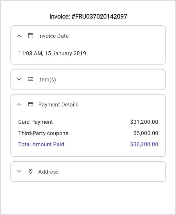The height and width of the screenshot is (215, 176).
Task: Click the $36,200.00 total amount value
Action: coord(144,144)
